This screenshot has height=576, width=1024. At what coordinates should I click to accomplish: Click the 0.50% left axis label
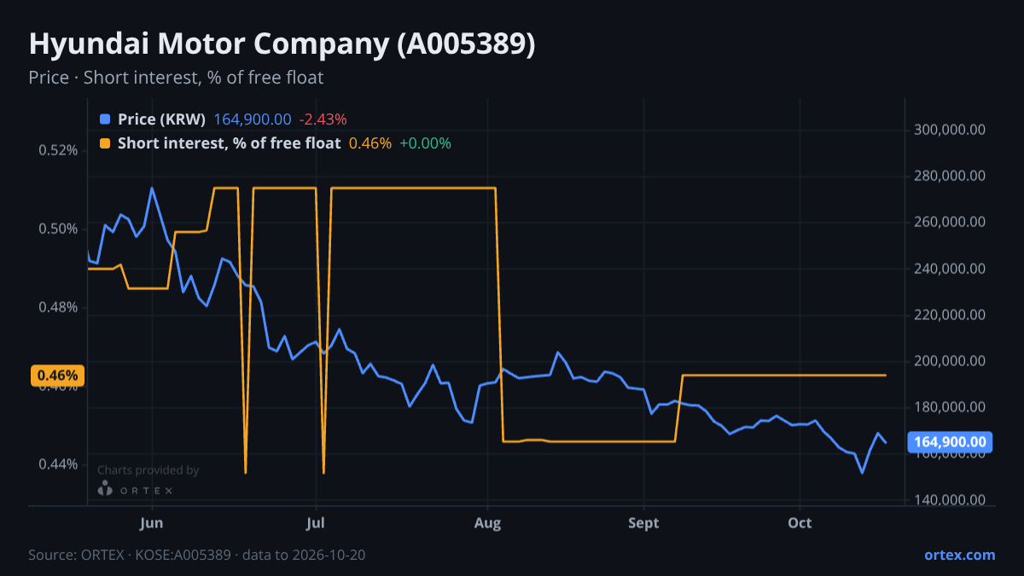tap(58, 229)
